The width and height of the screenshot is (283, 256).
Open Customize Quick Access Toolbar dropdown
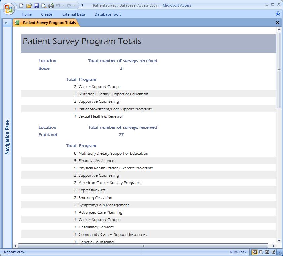[x=83, y=6]
